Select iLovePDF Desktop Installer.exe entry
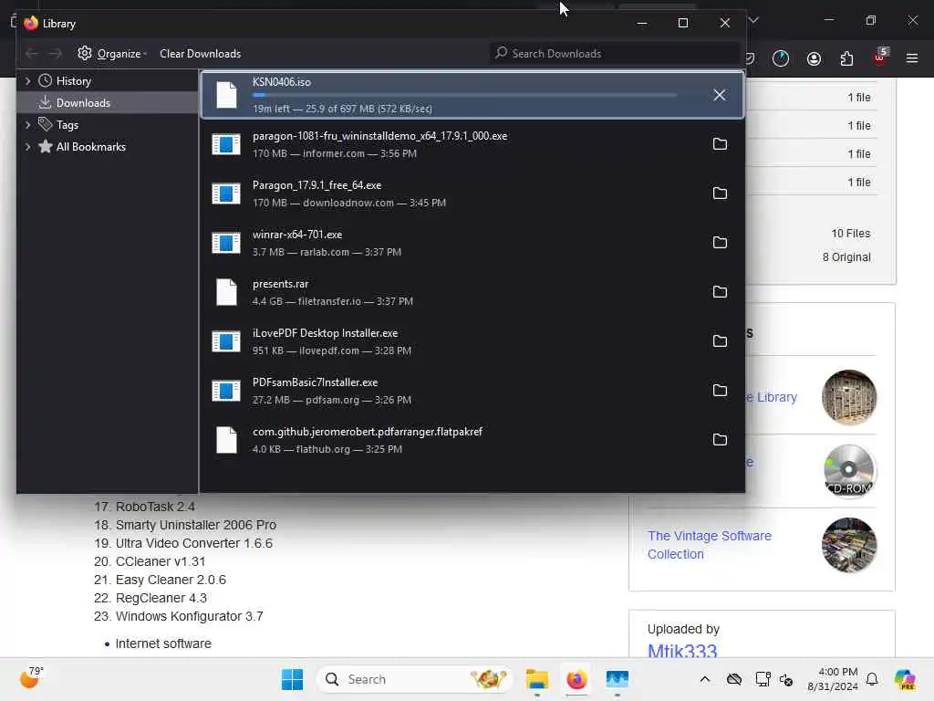934x701 pixels. (x=472, y=341)
